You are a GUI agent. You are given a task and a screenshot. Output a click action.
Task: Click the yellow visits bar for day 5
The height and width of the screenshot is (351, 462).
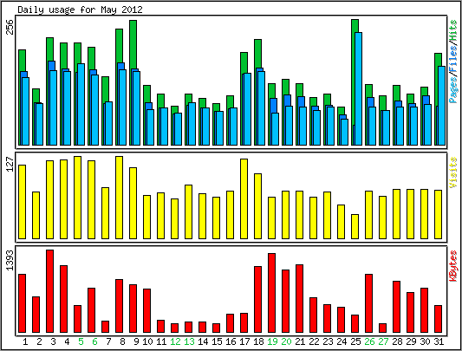click(x=77, y=198)
